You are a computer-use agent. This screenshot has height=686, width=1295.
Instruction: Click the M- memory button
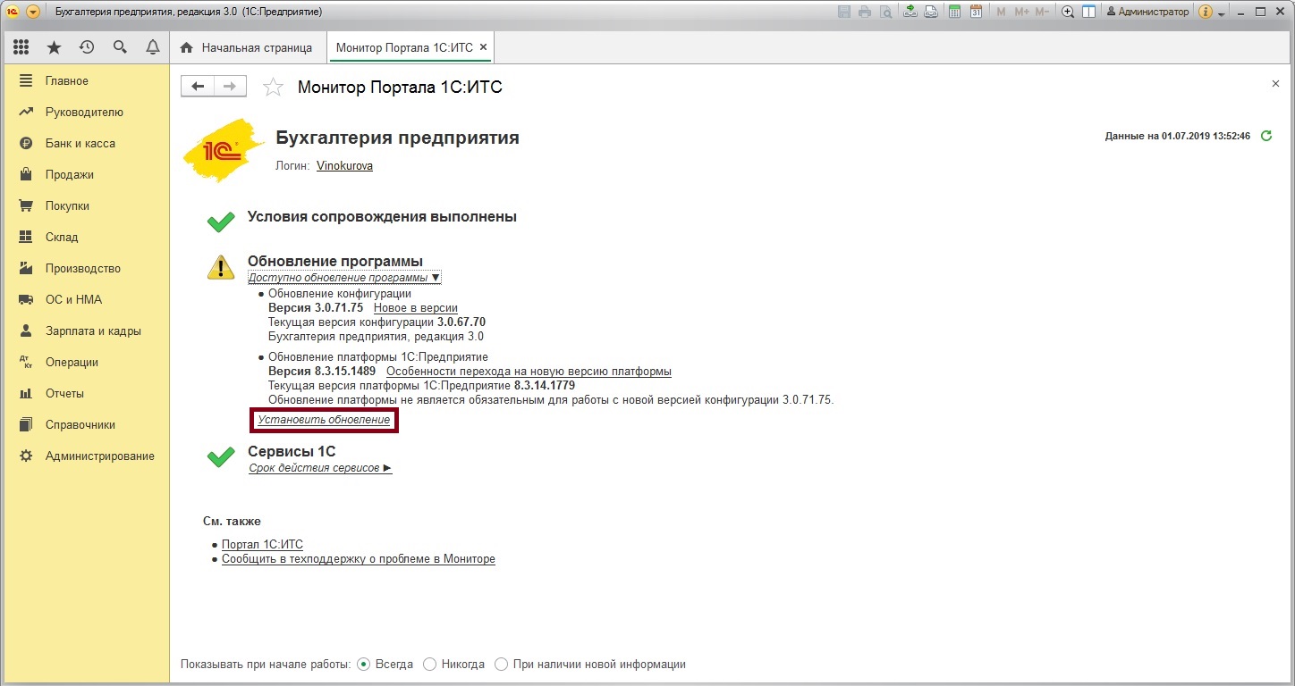[x=1043, y=12]
